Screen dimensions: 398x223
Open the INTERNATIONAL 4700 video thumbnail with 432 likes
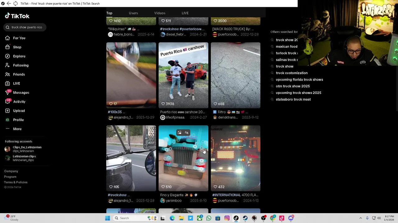point(236,158)
